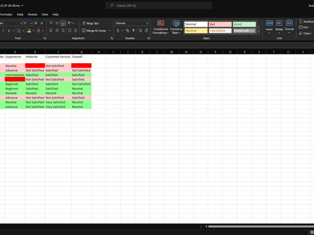Select the red empty Website cell
The image size is (314, 235).
click(x=35, y=65)
